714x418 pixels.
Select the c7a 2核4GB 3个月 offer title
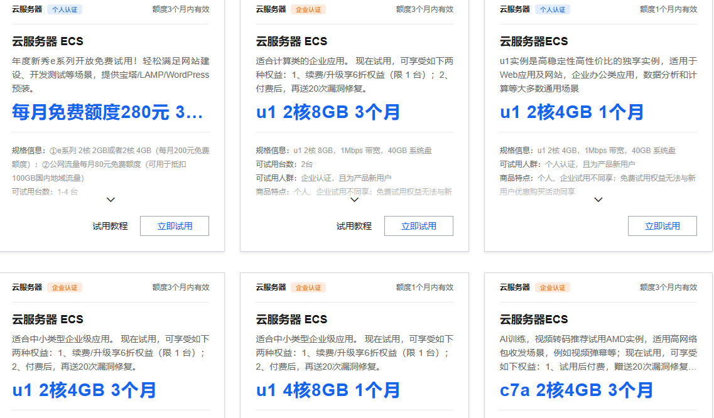[576, 390]
